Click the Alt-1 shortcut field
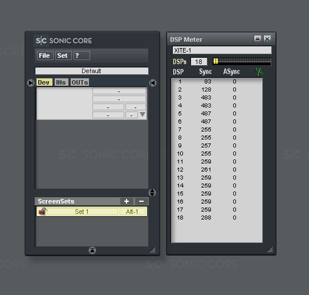 coord(132,212)
